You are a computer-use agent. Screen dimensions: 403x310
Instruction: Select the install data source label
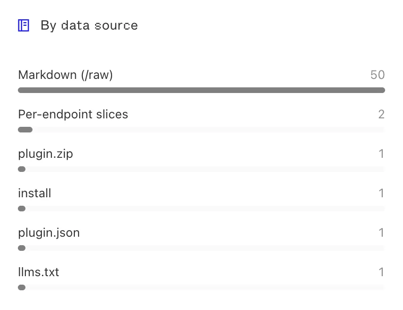(34, 194)
